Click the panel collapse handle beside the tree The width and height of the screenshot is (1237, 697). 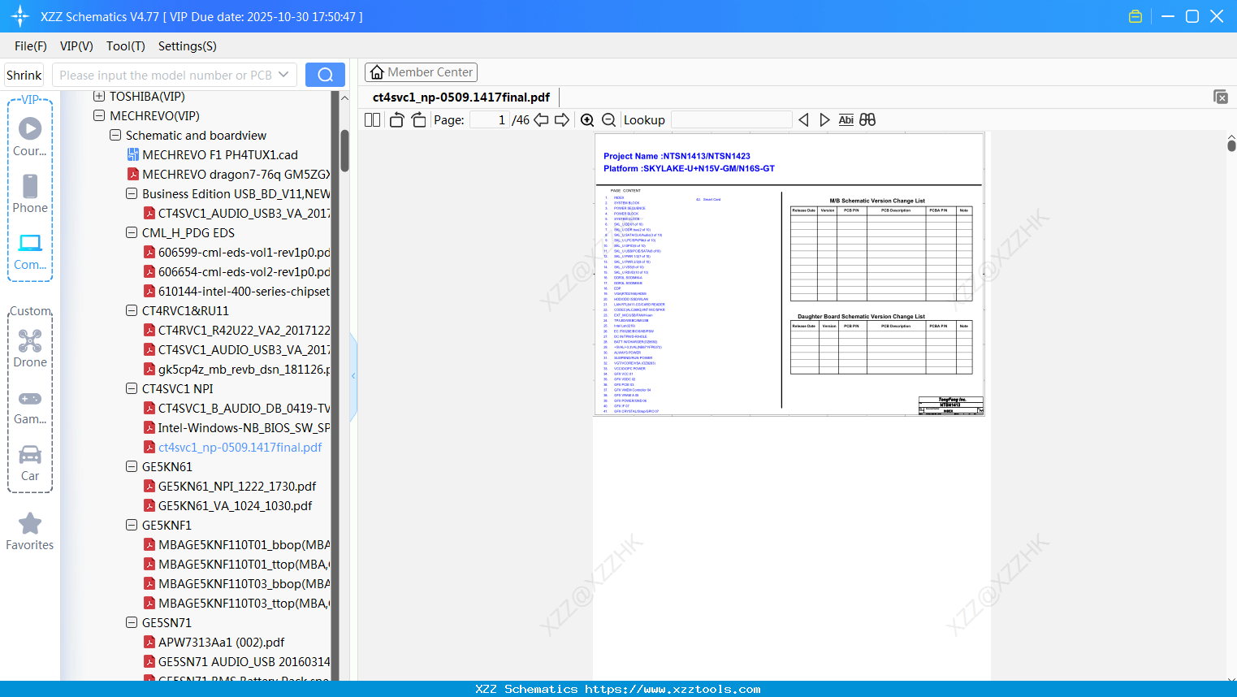point(353,376)
